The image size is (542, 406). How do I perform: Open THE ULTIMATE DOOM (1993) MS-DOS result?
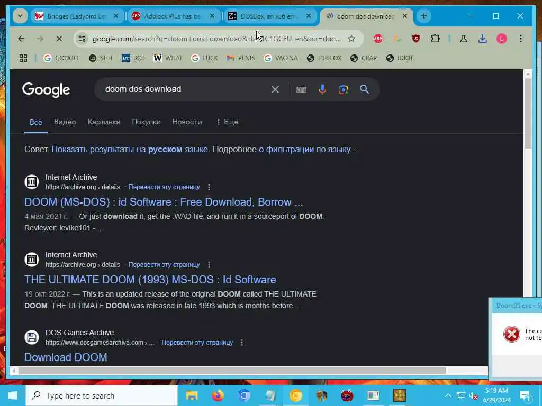150,280
